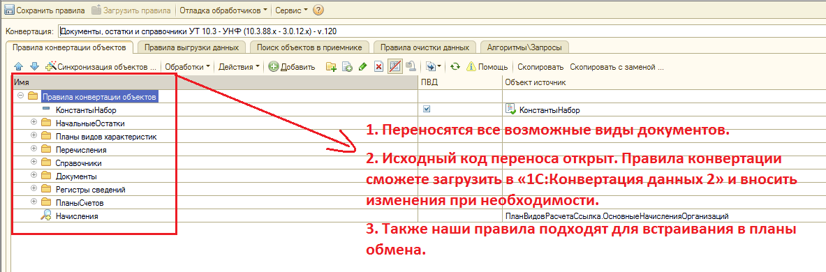Open the Действия dropdown menu
Image resolution: width=826 pixels, height=272 pixels.
[x=239, y=67]
